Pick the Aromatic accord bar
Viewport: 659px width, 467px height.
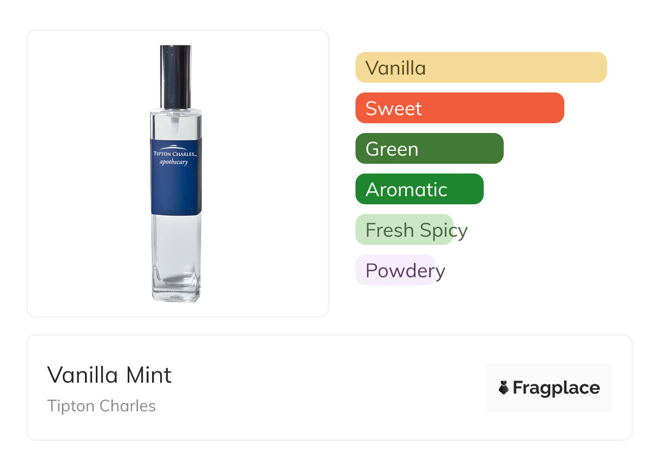pyautogui.click(x=419, y=189)
